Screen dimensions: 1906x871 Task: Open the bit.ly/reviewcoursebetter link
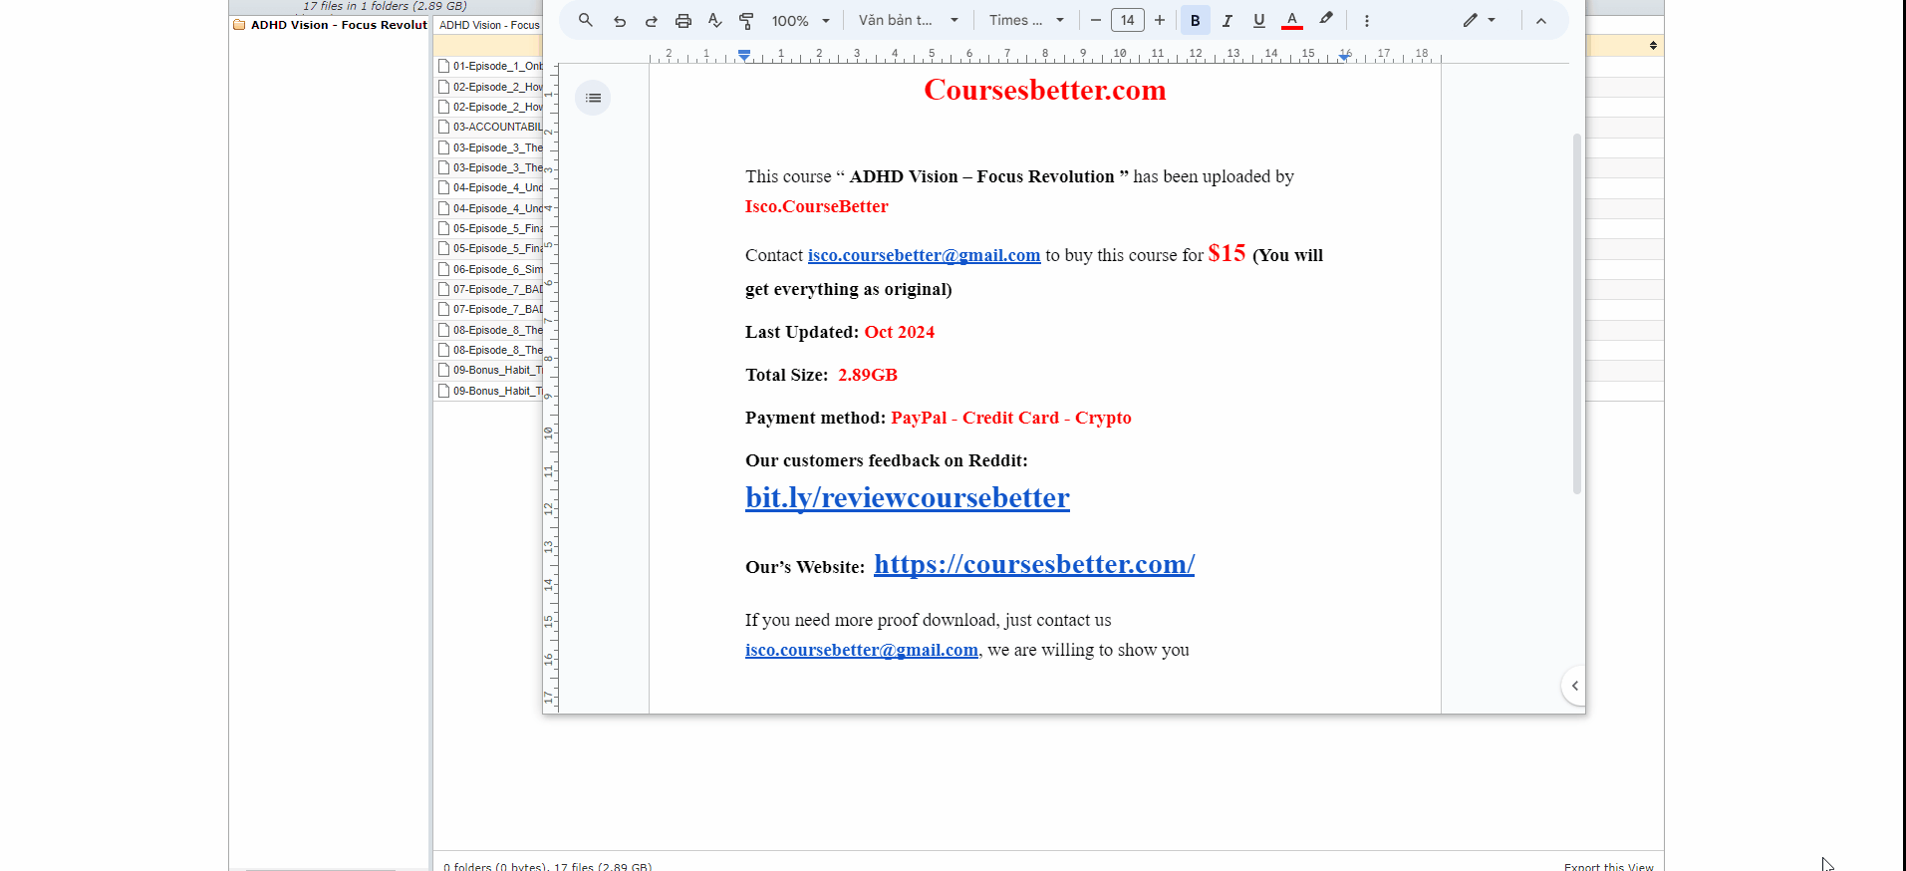coord(907,497)
